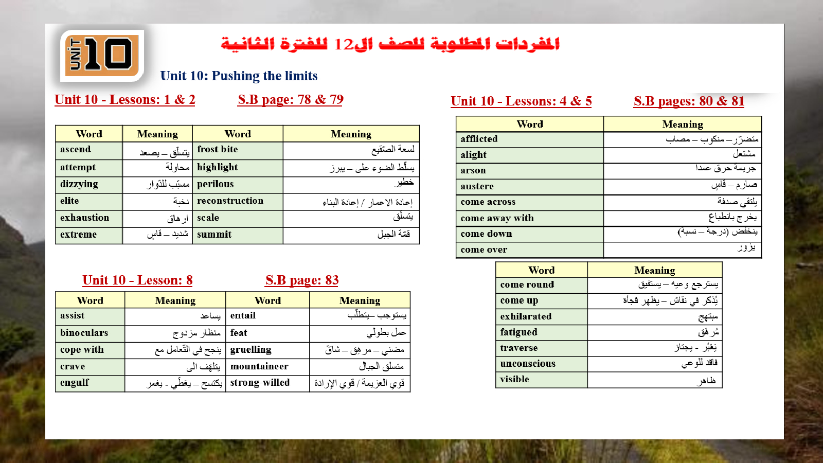823x463 pixels.
Task: Follow the 'S.B page: 78 & 79' link
Action: (x=290, y=100)
